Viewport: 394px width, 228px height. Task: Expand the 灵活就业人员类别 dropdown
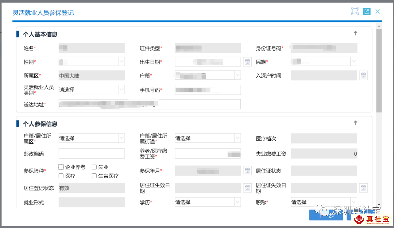[92, 89]
